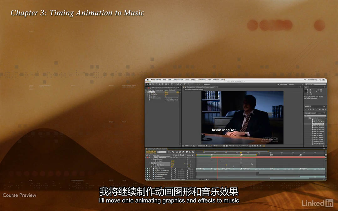The width and height of the screenshot is (338, 211).
Task: Toggle loop option in Preview panel
Action: (x=323, y=109)
